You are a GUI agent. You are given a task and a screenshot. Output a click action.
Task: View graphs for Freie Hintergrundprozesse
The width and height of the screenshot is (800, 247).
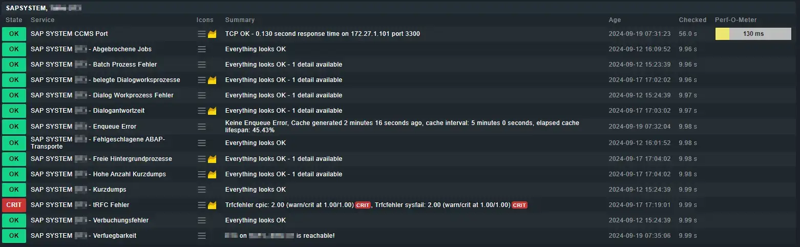pyautogui.click(x=213, y=159)
